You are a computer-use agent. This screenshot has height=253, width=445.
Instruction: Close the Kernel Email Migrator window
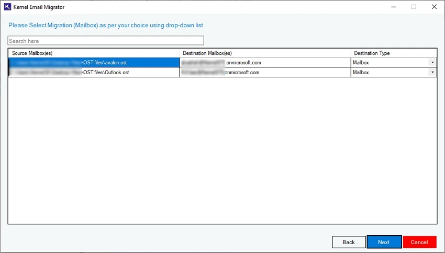pos(434,7)
